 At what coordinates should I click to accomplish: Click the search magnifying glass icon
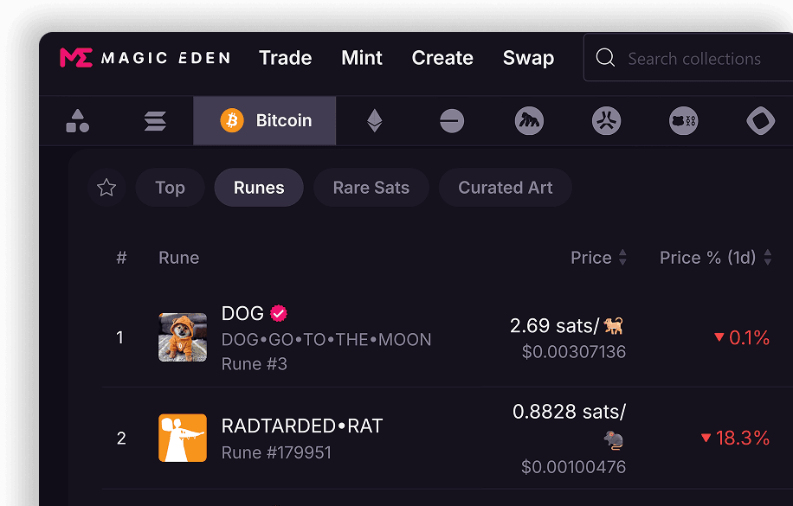click(605, 58)
